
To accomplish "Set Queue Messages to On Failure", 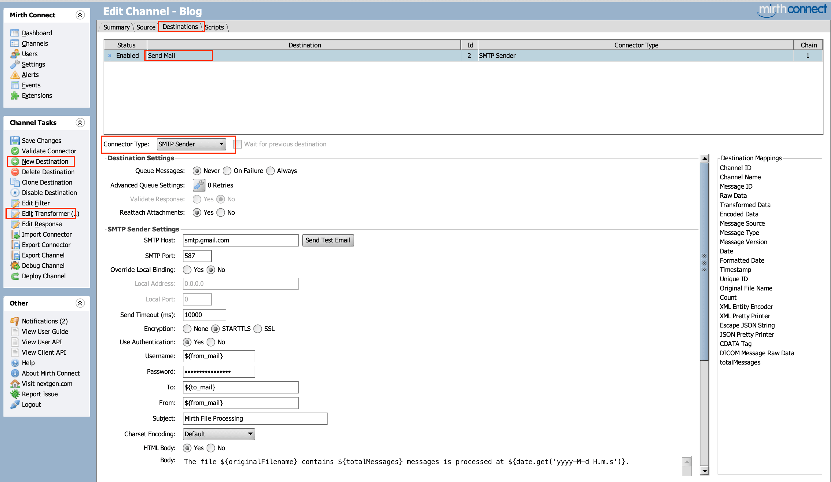I will pyautogui.click(x=227, y=171).
